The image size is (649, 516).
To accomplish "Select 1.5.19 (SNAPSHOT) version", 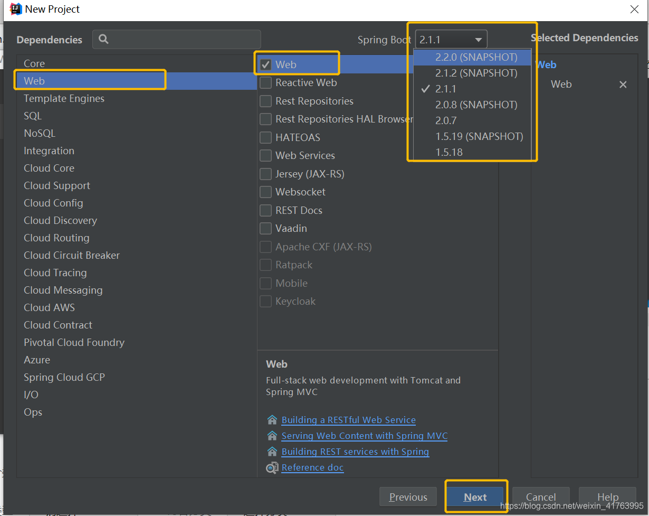I will point(472,136).
